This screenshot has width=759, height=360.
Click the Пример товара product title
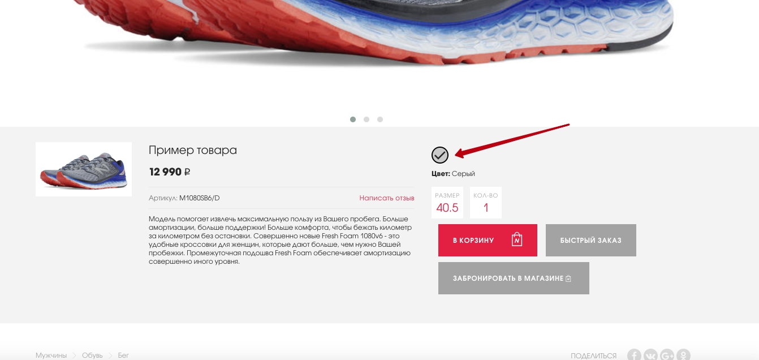point(193,150)
